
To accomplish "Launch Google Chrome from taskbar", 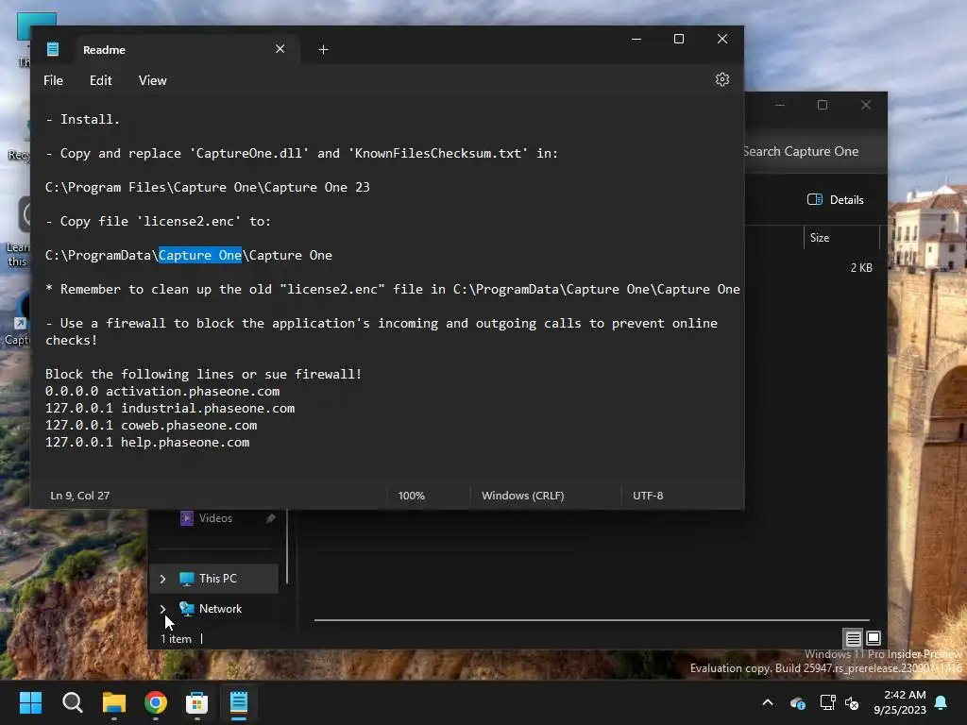I will [x=156, y=702].
